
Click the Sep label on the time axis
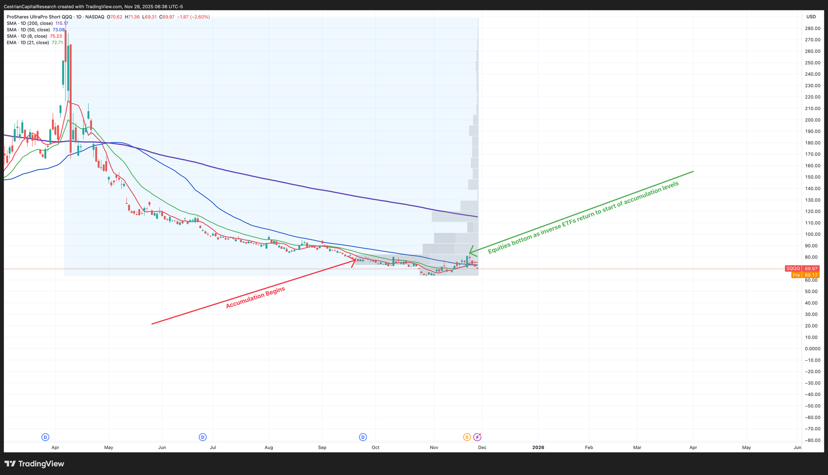(x=322, y=447)
